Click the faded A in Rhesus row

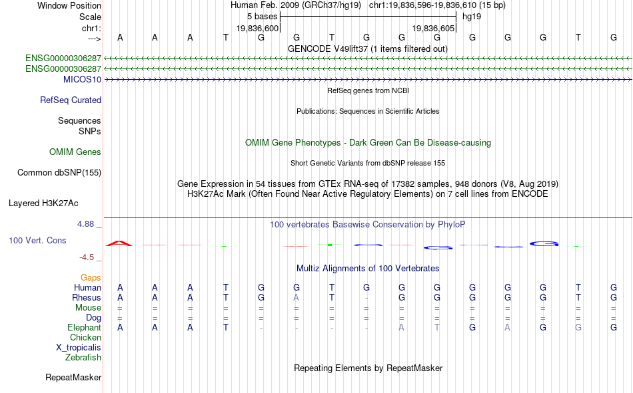coord(297,297)
